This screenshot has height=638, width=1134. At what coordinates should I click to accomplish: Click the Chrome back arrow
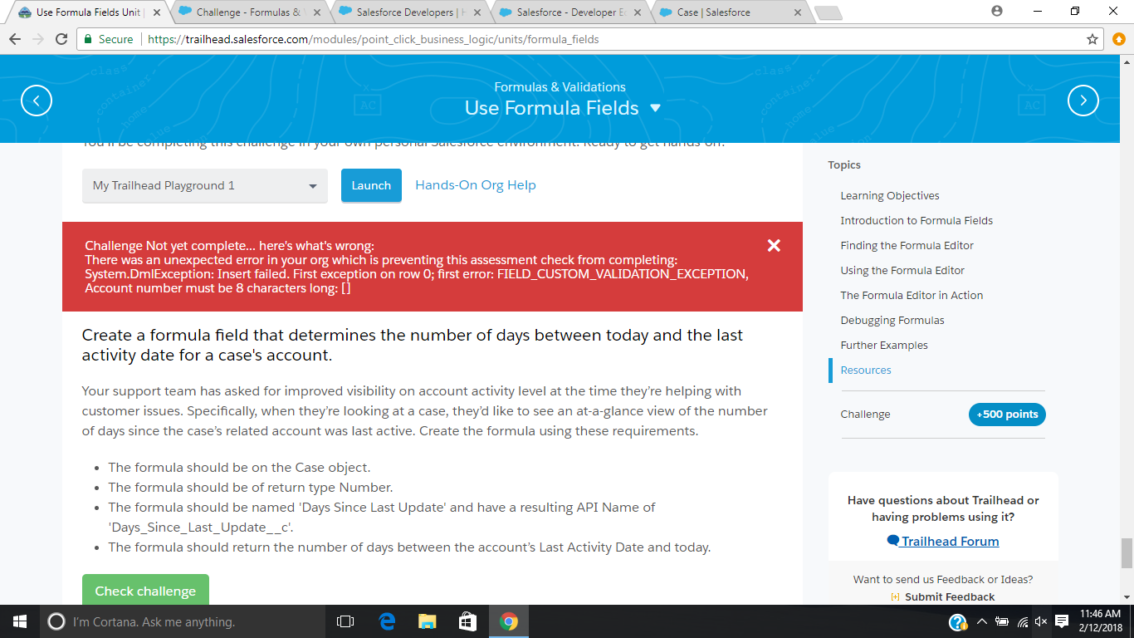pyautogui.click(x=15, y=39)
